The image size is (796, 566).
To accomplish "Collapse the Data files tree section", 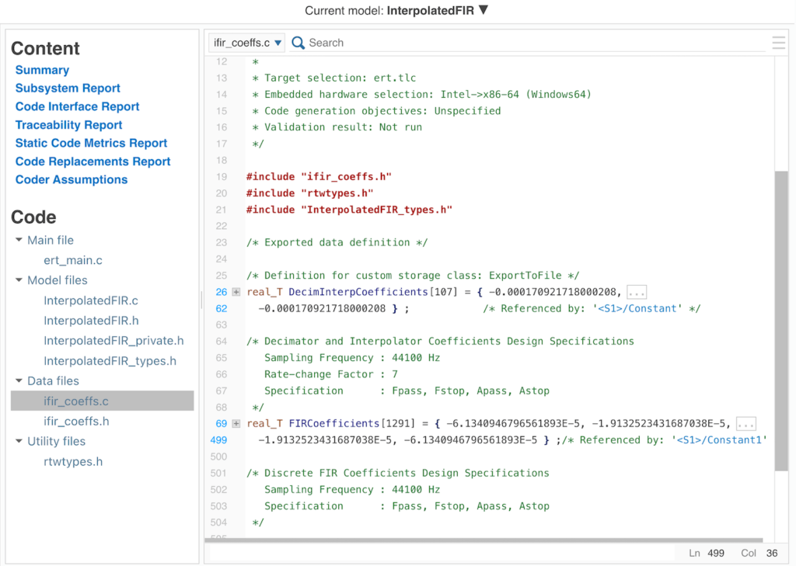I will [x=19, y=380].
